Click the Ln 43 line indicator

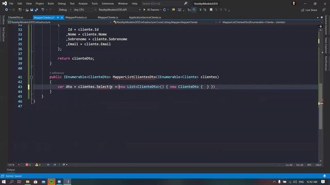289,165
